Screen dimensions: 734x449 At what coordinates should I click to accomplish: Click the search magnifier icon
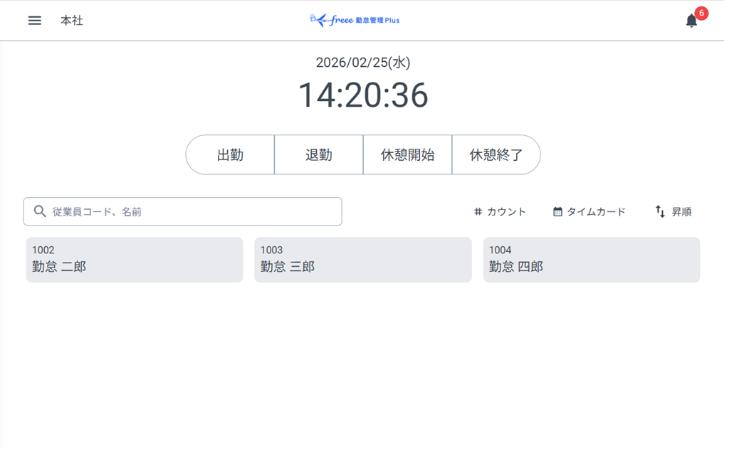[40, 211]
